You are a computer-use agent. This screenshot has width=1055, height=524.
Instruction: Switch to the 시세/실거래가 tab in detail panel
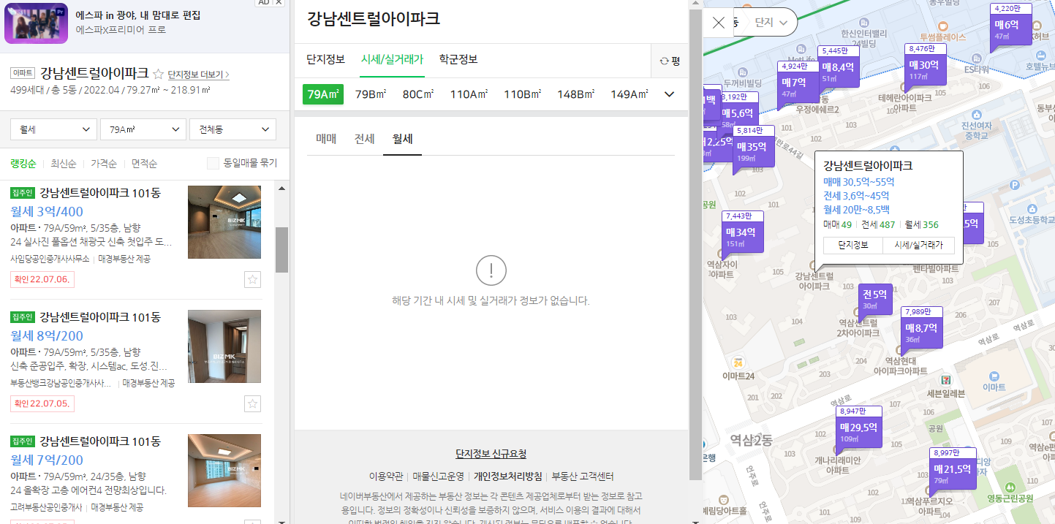[x=392, y=59]
